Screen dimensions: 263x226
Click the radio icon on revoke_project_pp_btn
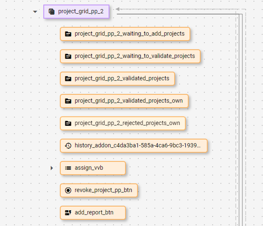[x=68, y=190]
